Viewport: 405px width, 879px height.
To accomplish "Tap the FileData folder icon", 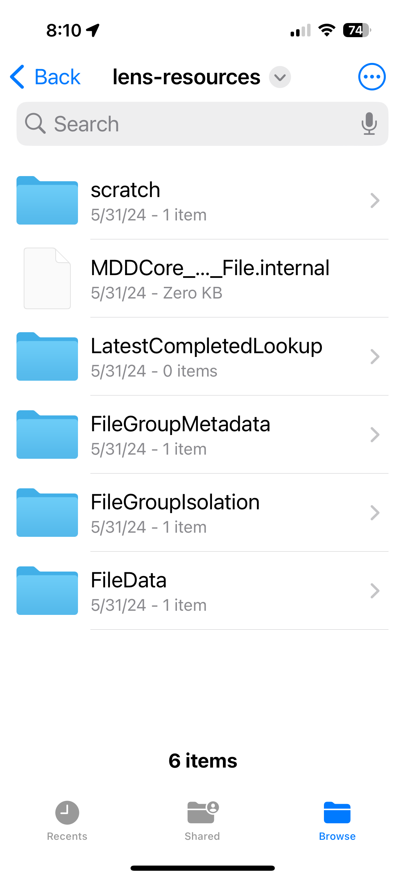I will [47, 591].
